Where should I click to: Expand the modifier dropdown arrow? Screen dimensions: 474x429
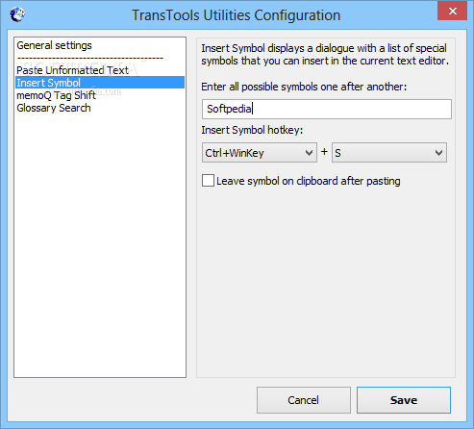pos(309,153)
